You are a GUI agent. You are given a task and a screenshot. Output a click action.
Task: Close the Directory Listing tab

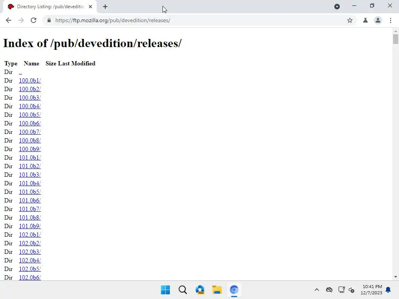[90, 7]
